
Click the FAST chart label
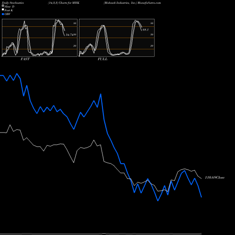point(25,59)
